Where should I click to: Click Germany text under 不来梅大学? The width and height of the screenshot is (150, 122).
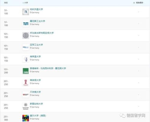point(35,95)
